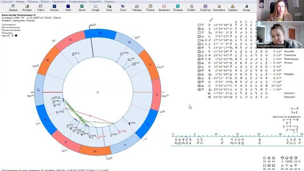
Task: Click the top participant video thumbnail
Action: coord(280,10)
